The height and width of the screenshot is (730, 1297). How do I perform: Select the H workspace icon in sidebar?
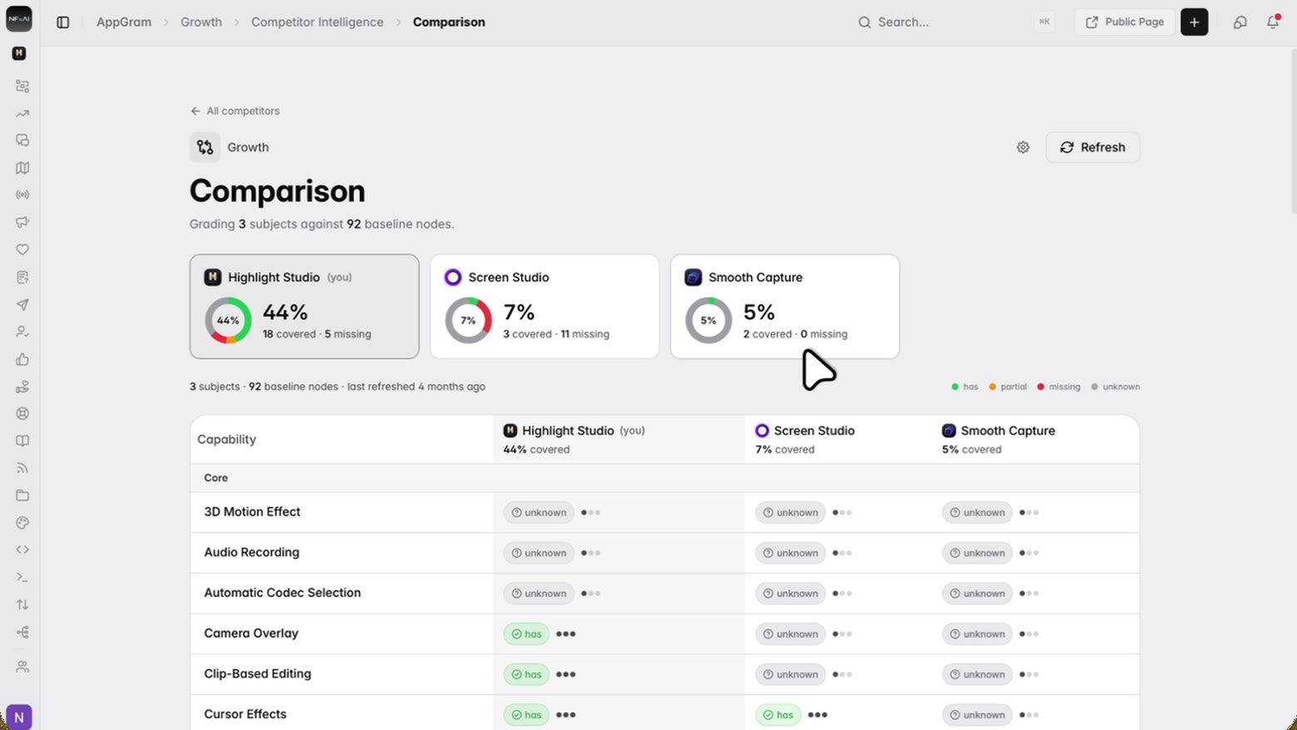[x=19, y=53]
